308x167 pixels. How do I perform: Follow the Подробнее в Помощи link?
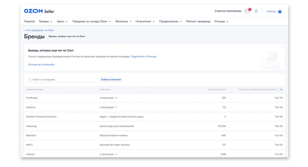point(143,56)
